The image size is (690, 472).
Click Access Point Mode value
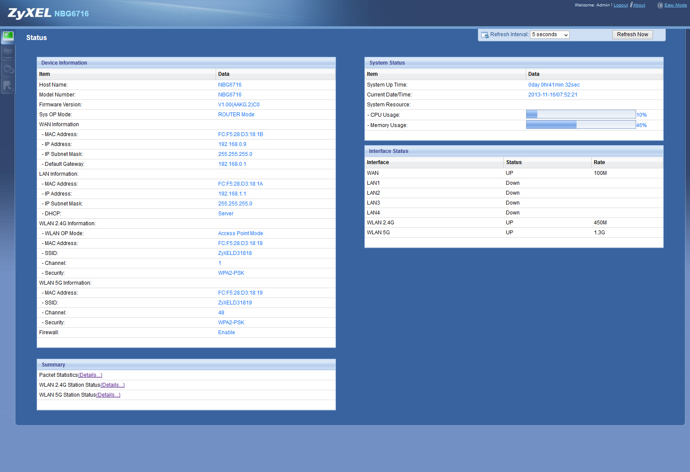click(x=241, y=233)
